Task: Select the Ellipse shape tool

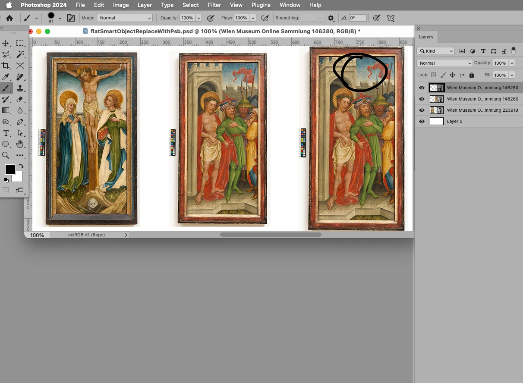Action: (6, 144)
